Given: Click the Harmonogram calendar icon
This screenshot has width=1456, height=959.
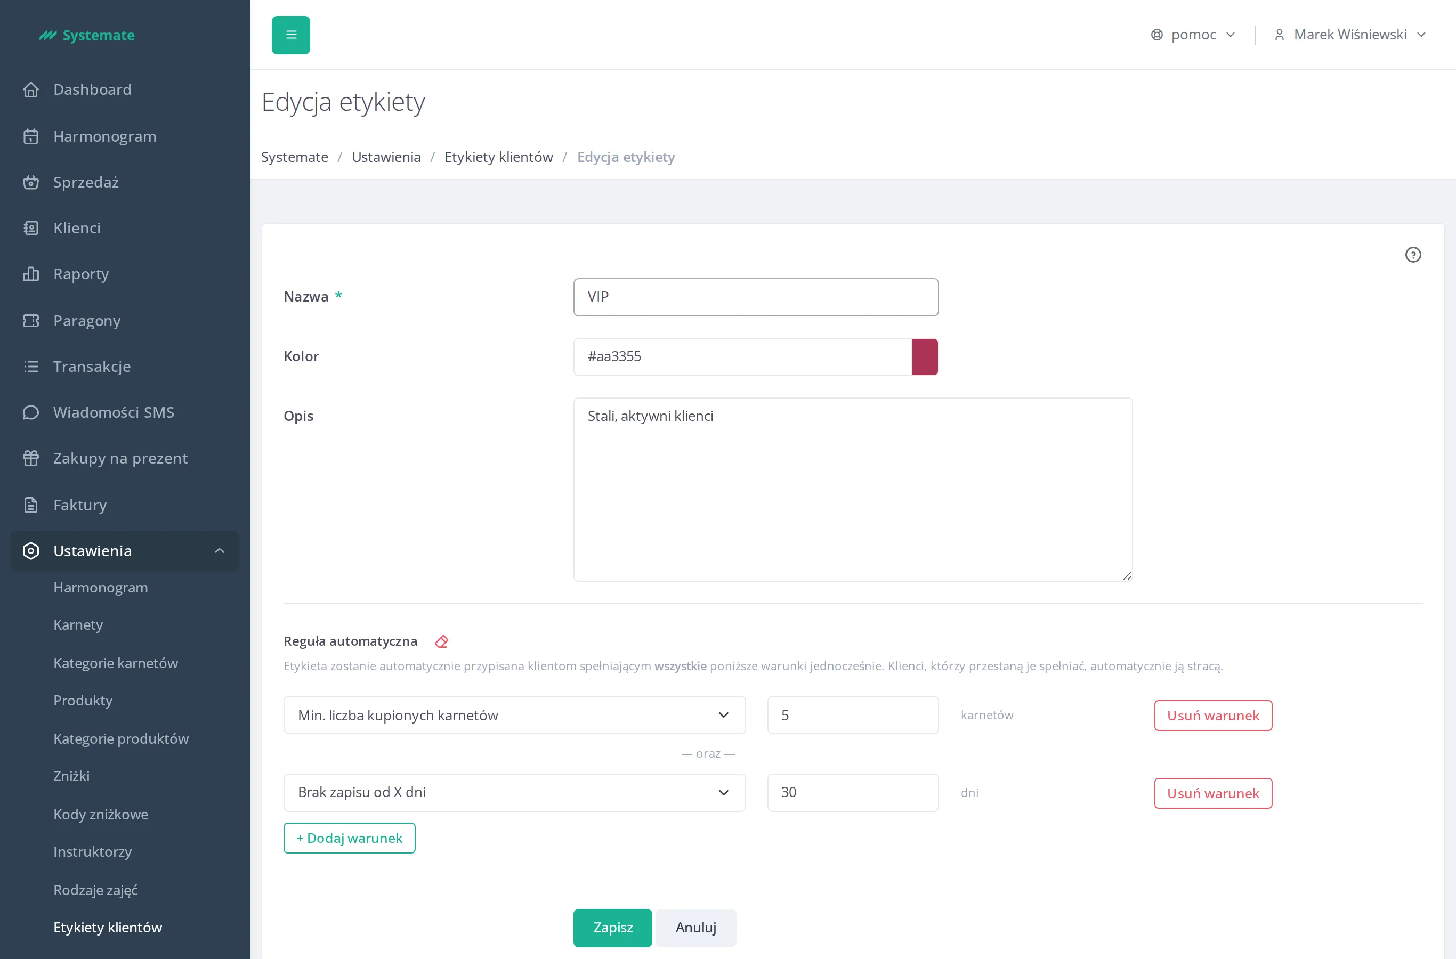Looking at the screenshot, I should point(30,136).
